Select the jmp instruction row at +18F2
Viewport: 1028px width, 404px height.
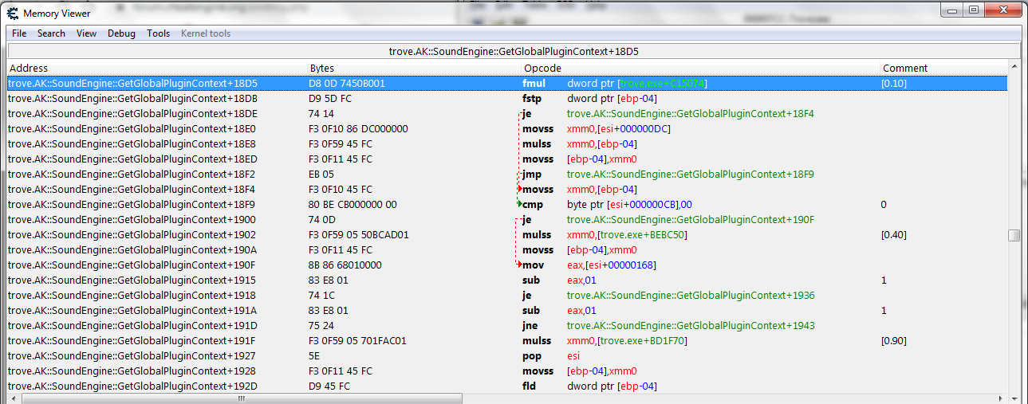(506, 174)
